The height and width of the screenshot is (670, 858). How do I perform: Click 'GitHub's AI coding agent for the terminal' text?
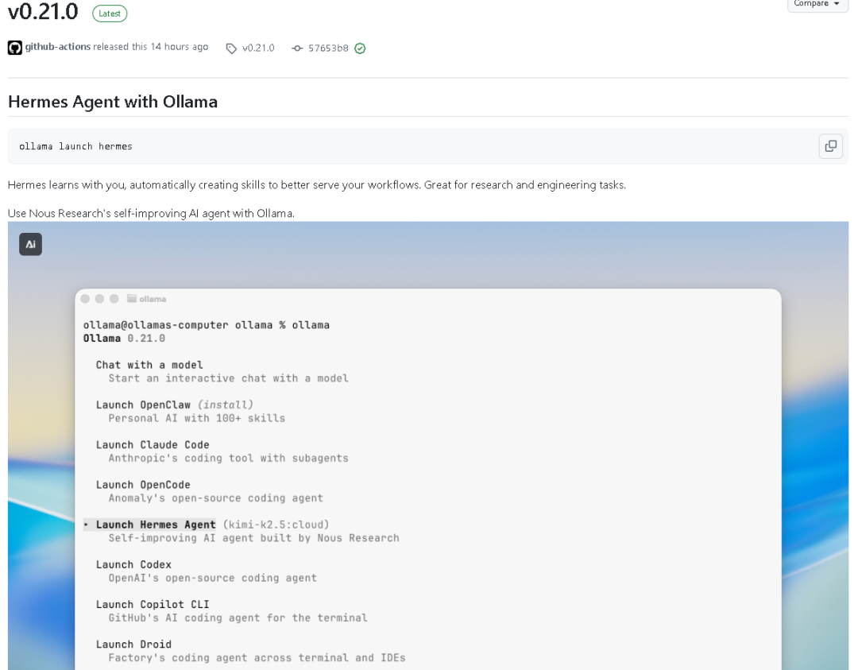tap(238, 618)
